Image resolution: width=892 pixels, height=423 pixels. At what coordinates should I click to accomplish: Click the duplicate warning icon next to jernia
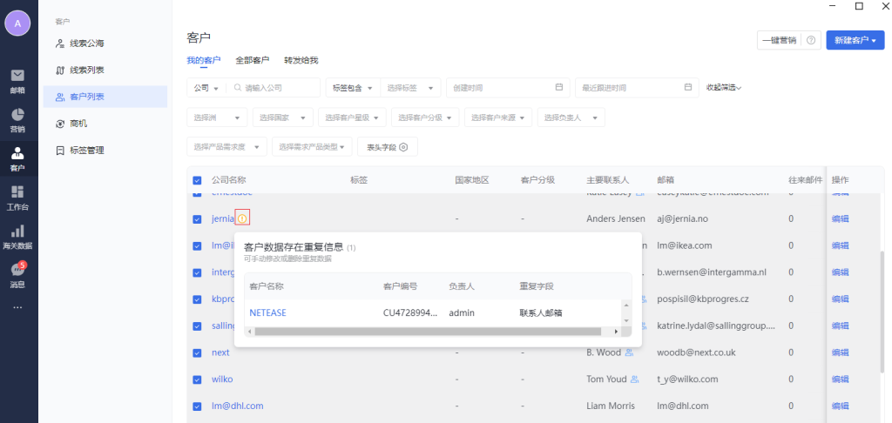point(242,218)
